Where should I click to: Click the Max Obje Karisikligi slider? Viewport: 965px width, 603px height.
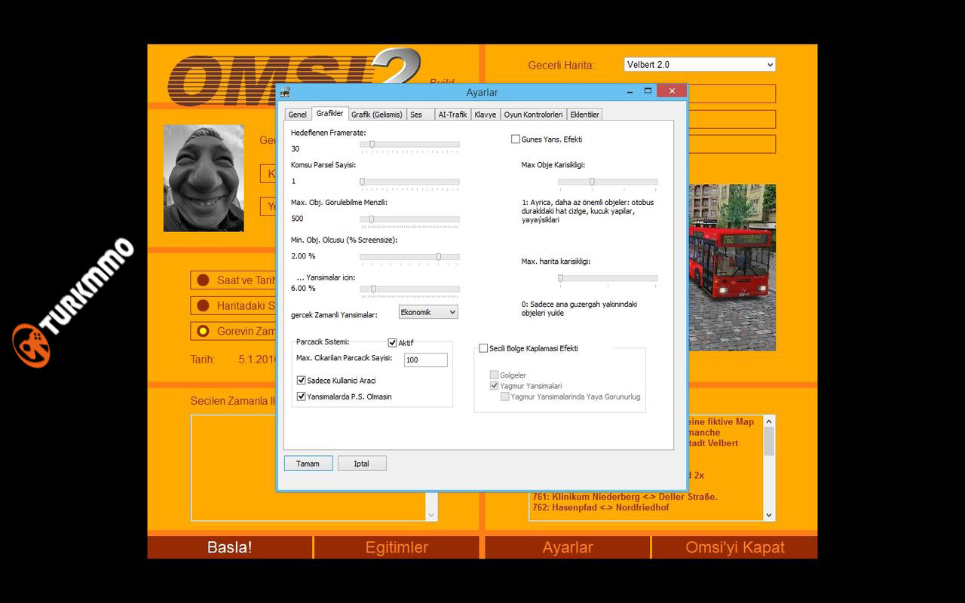608,182
